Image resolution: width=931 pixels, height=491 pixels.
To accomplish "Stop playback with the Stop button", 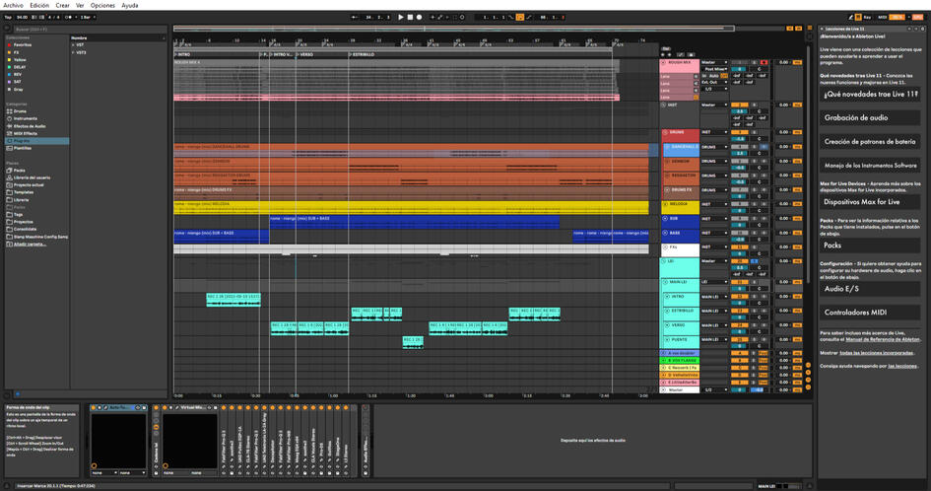I will [x=410, y=17].
